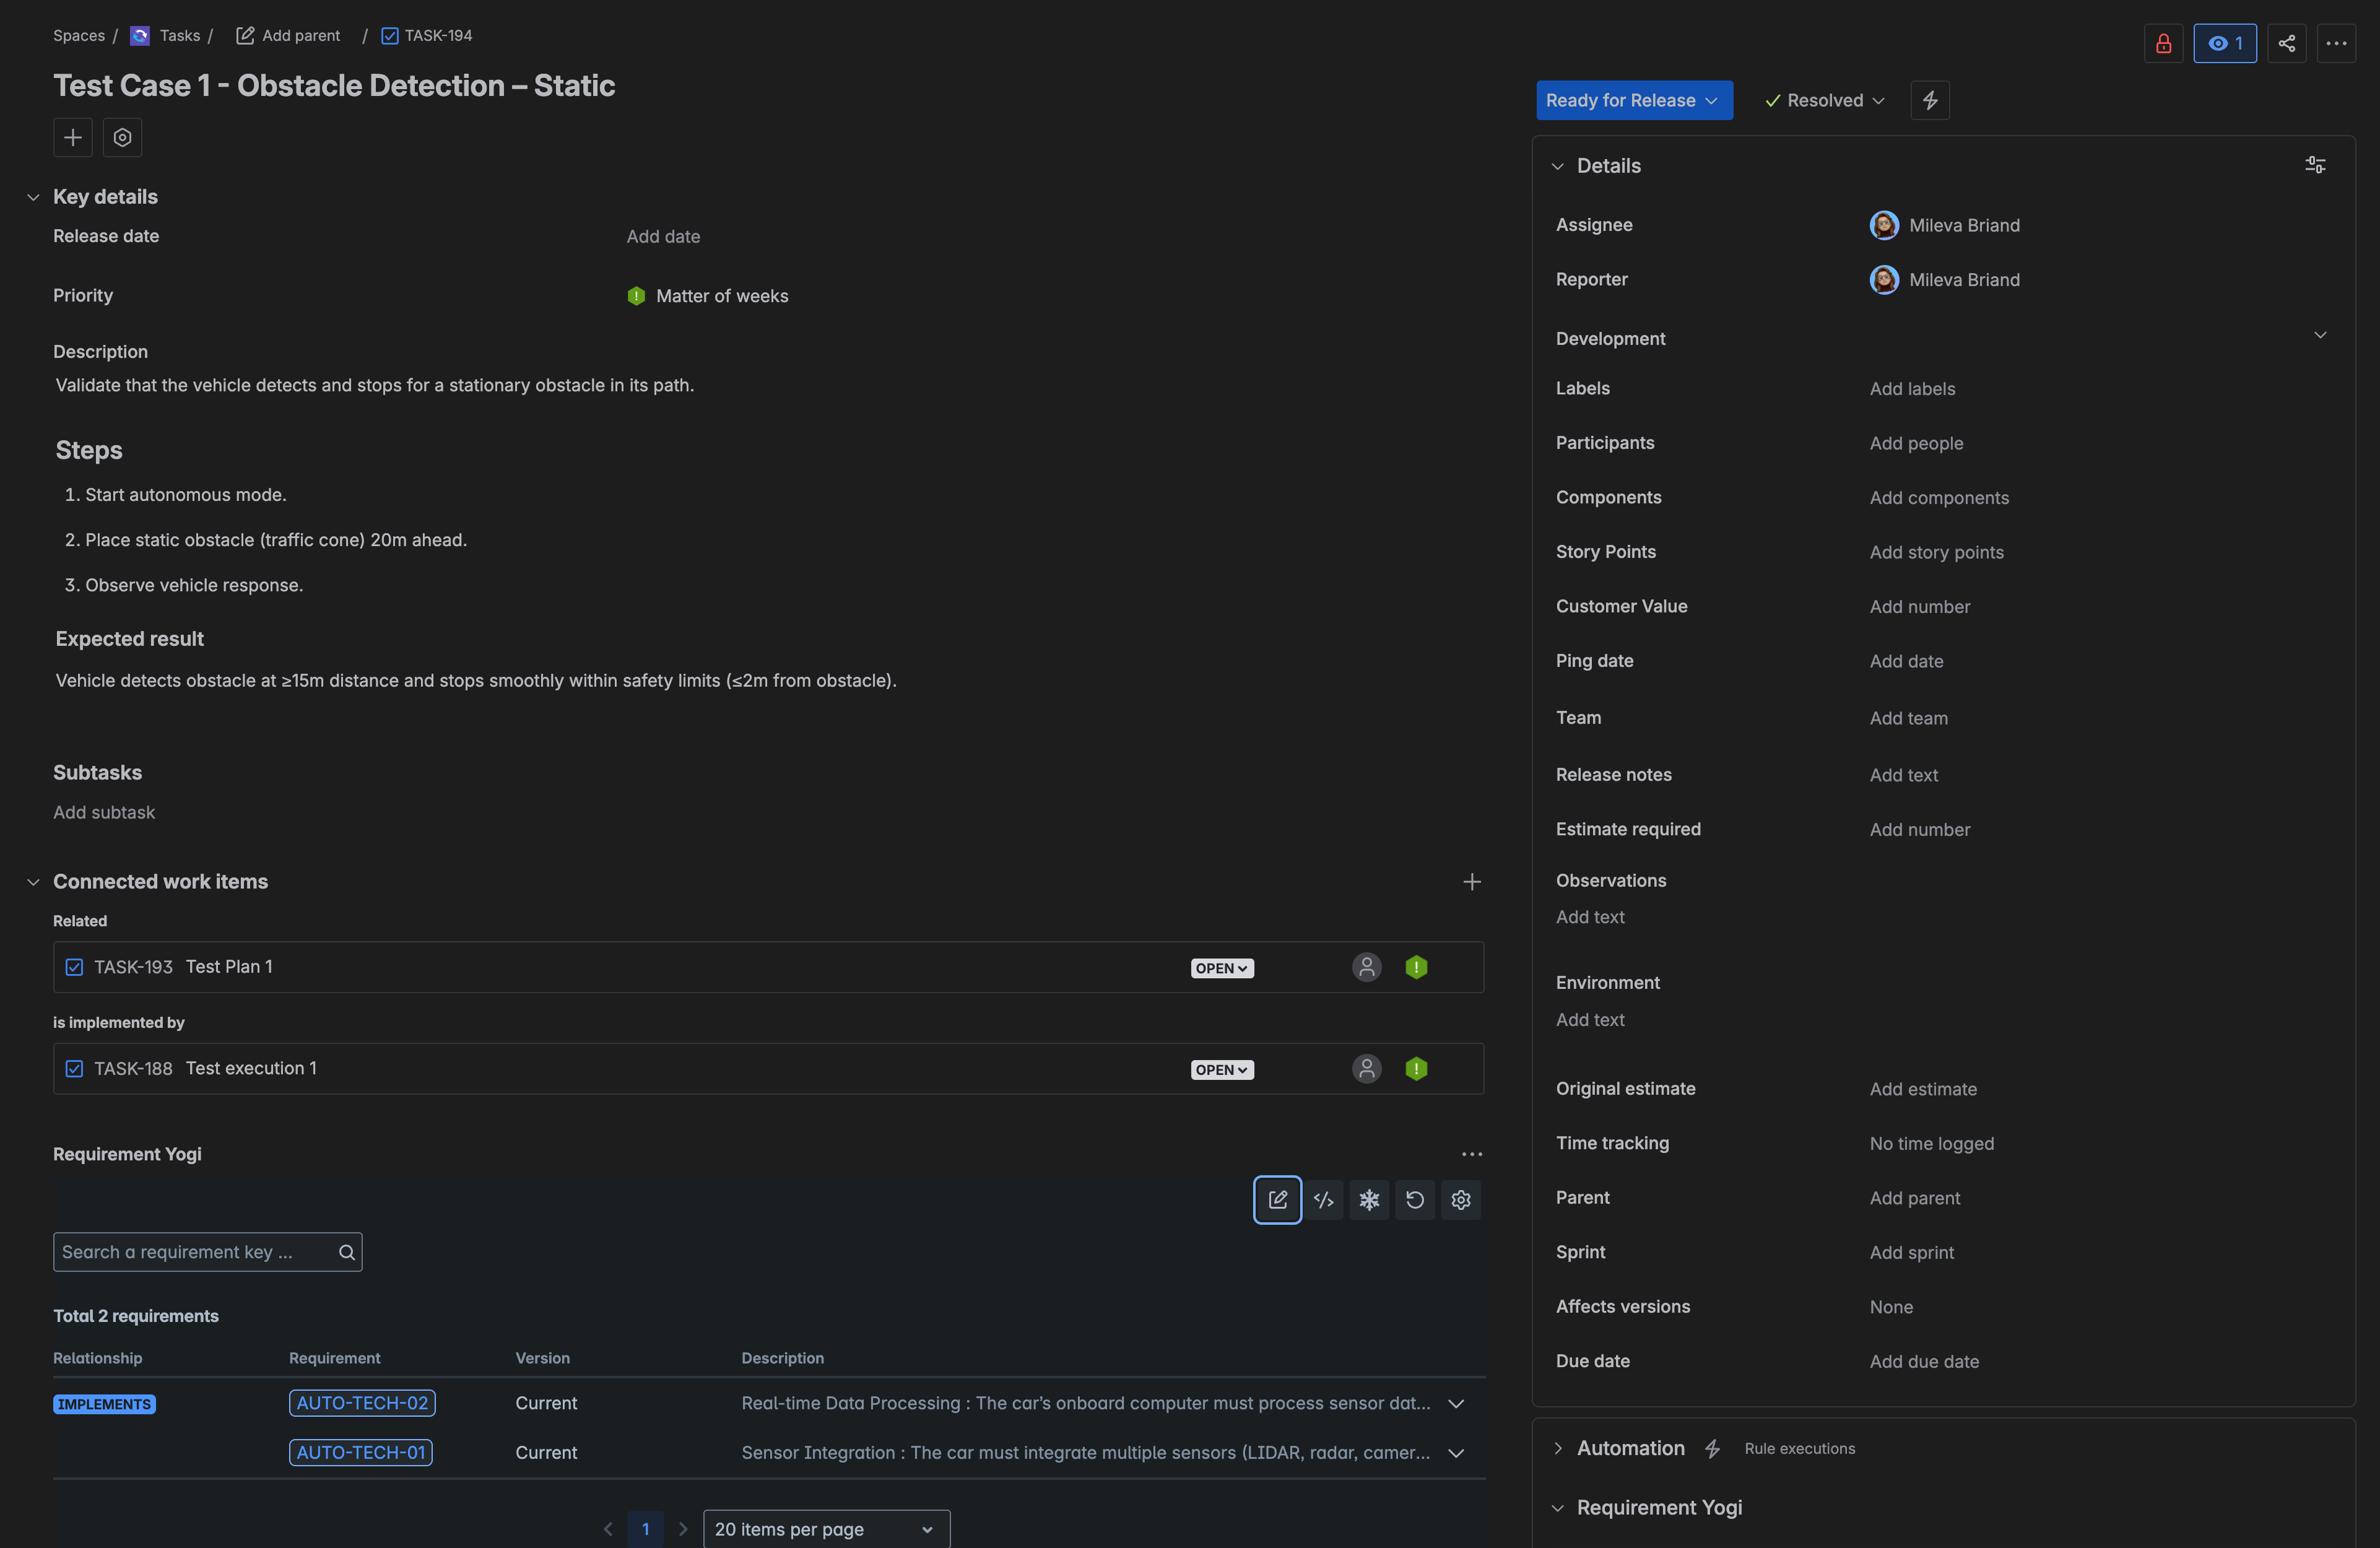Configure Details panel fields icon
The height and width of the screenshot is (1548, 2380).
point(2316,164)
